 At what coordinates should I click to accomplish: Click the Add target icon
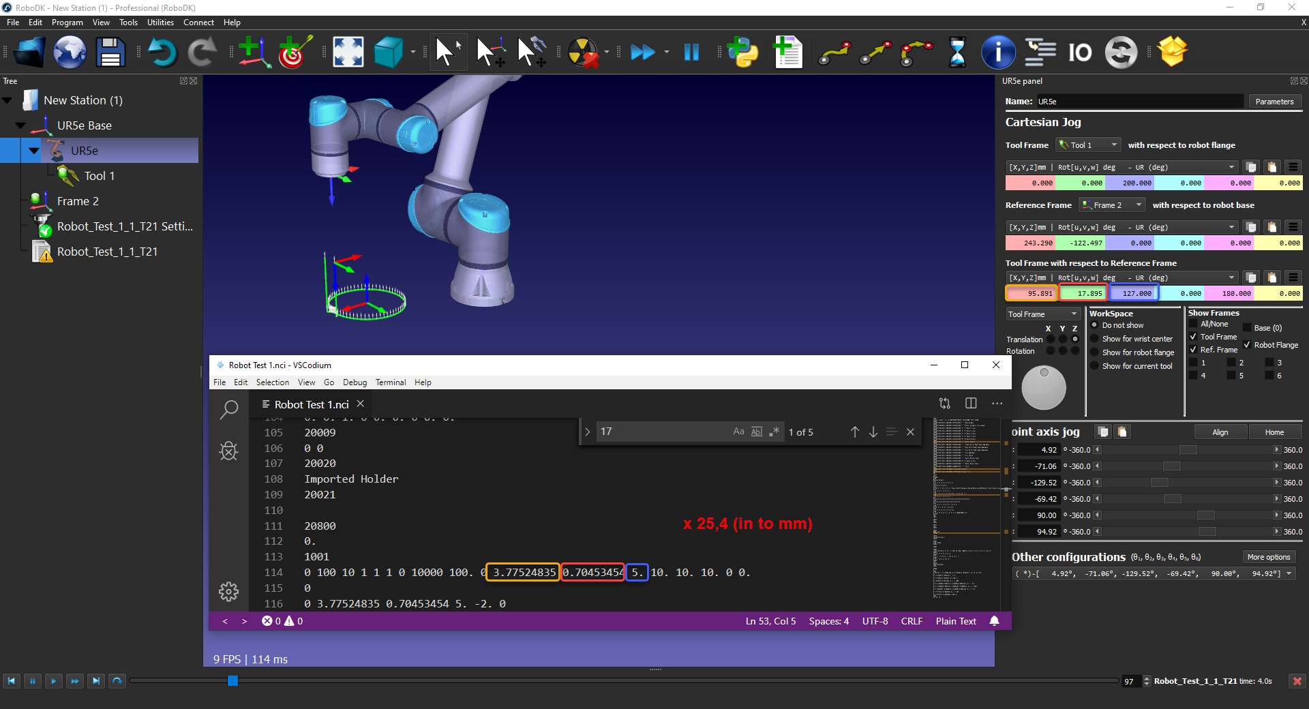tap(295, 52)
